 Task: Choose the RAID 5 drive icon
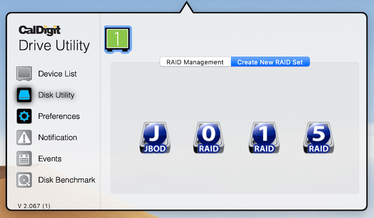pyautogui.click(x=319, y=138)
